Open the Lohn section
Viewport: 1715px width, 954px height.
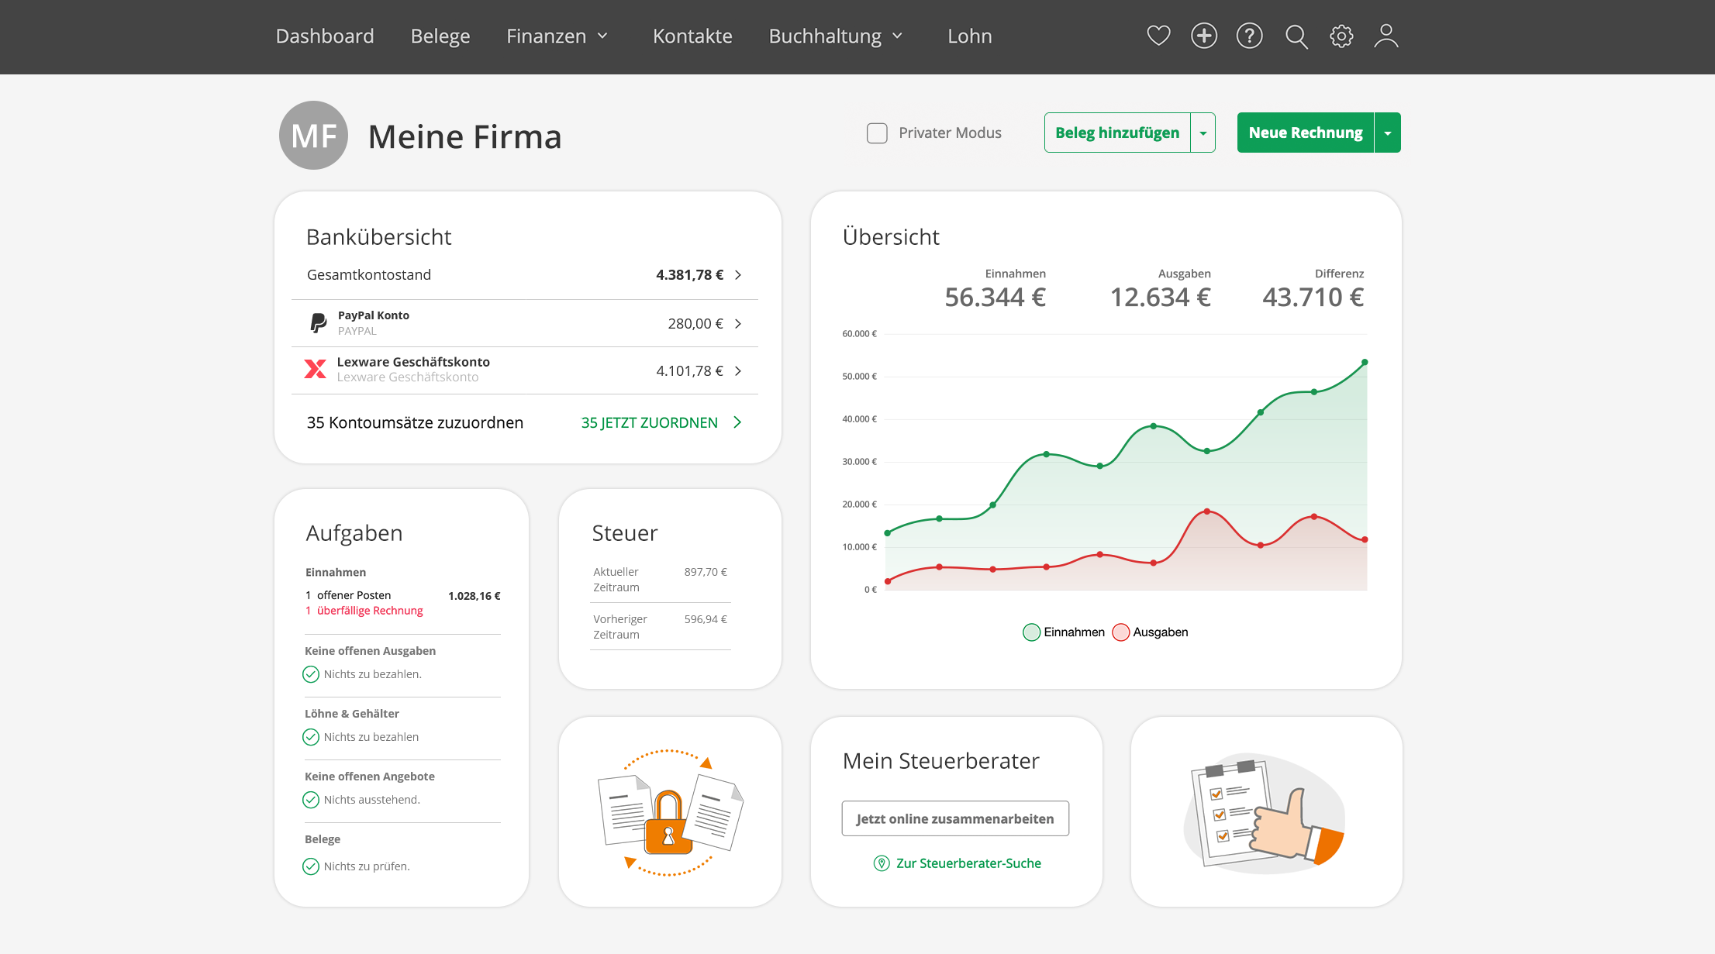click(969, 36)
